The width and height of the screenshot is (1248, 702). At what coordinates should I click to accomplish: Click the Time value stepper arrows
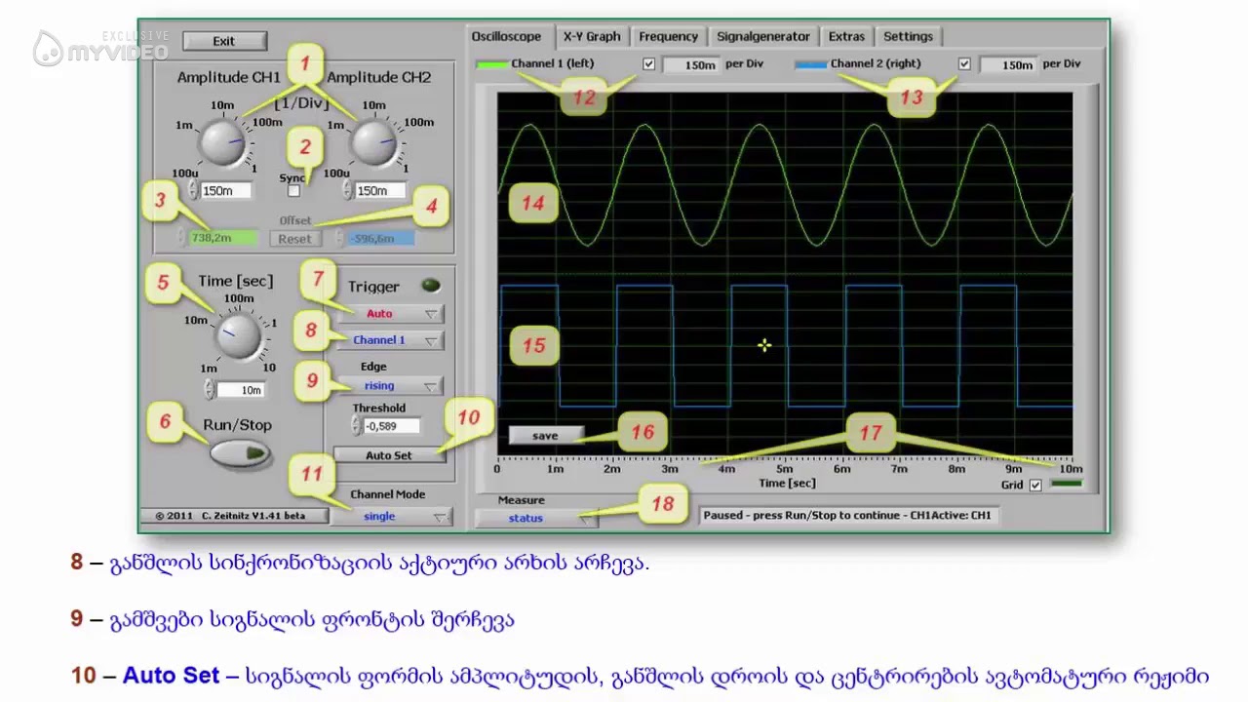point(209,390)
